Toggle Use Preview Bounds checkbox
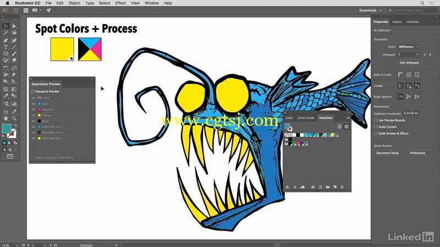 (x=376, y=120)
